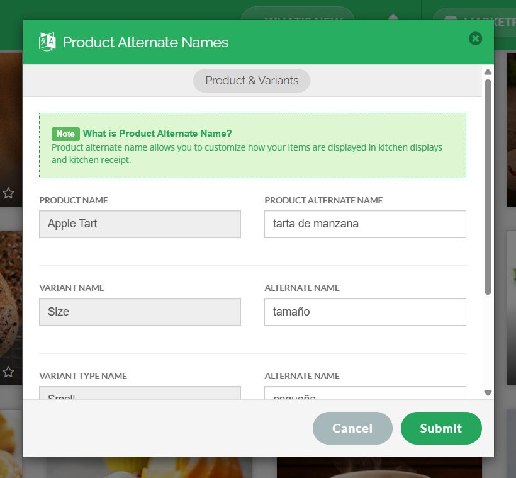Edit the tamaño alternate name field

365,312
